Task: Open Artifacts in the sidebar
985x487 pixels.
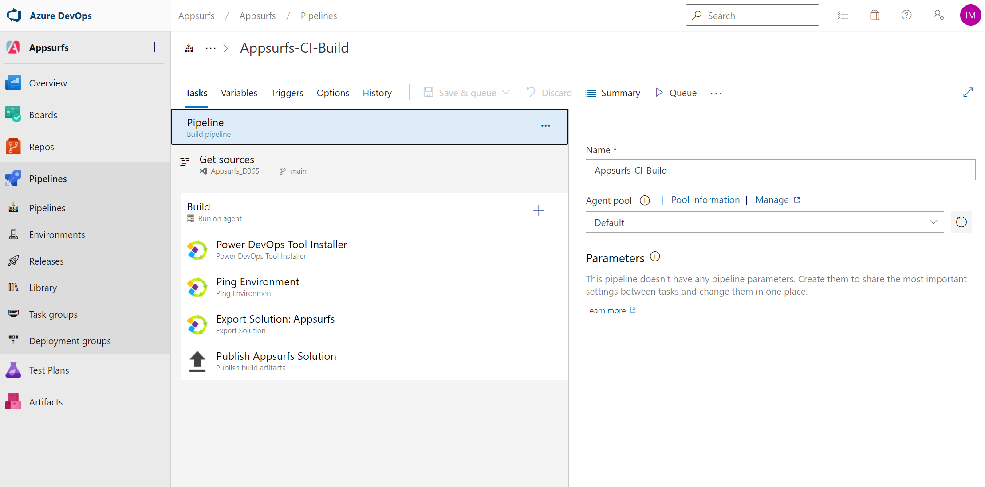Action: [85, 402]
